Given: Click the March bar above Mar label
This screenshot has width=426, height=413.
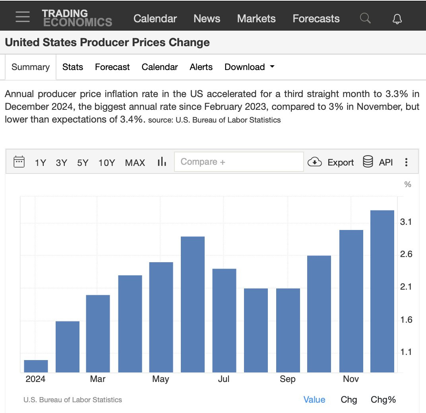Looking at the screenshot, I should point(98,333).
